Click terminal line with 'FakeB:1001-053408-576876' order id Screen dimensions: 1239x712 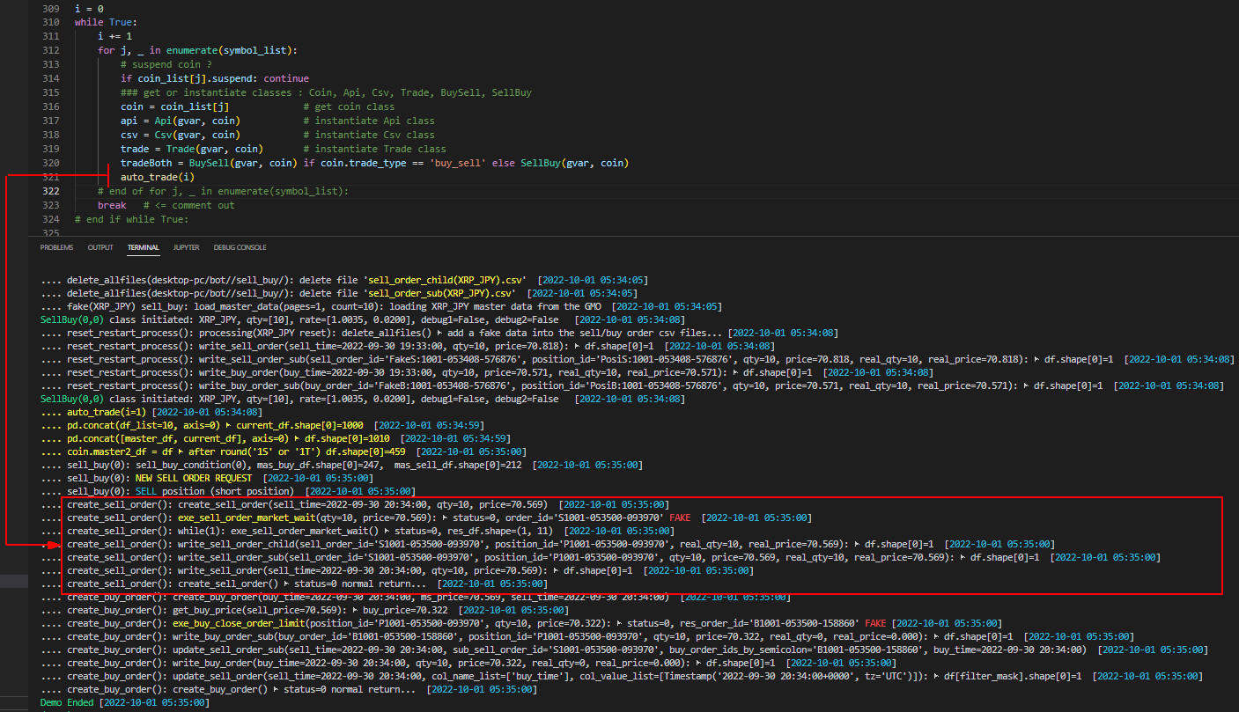pyautogui.click(x=631, y=385)
